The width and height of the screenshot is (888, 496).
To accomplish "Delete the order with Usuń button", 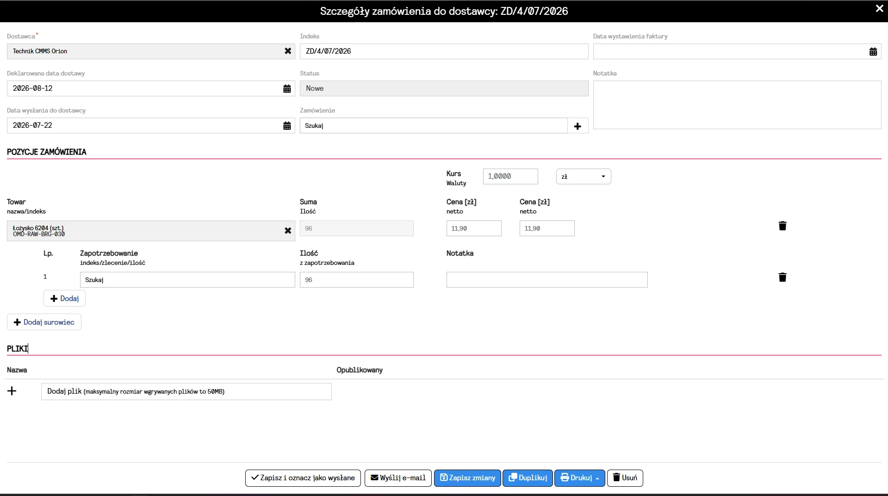I will click(625, 478).
